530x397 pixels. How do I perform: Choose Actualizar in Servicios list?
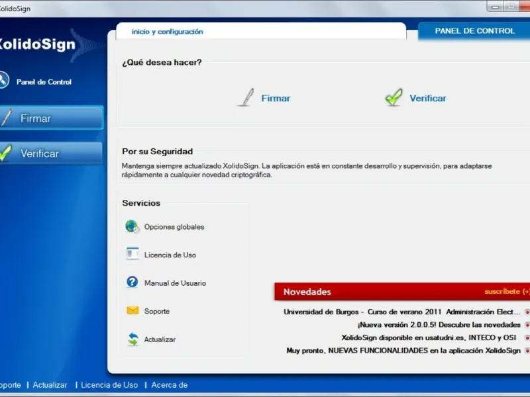(x=160, y=339)
